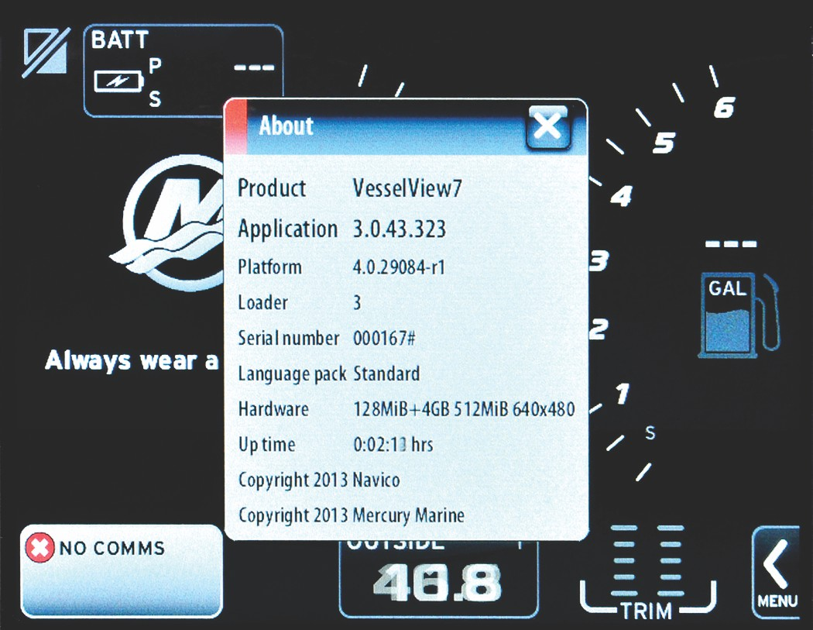The width and height of the screenshot is (813, 630).
Task: Select Language pack Standard row
Action: pyautogui.click(x=329, y=374)
